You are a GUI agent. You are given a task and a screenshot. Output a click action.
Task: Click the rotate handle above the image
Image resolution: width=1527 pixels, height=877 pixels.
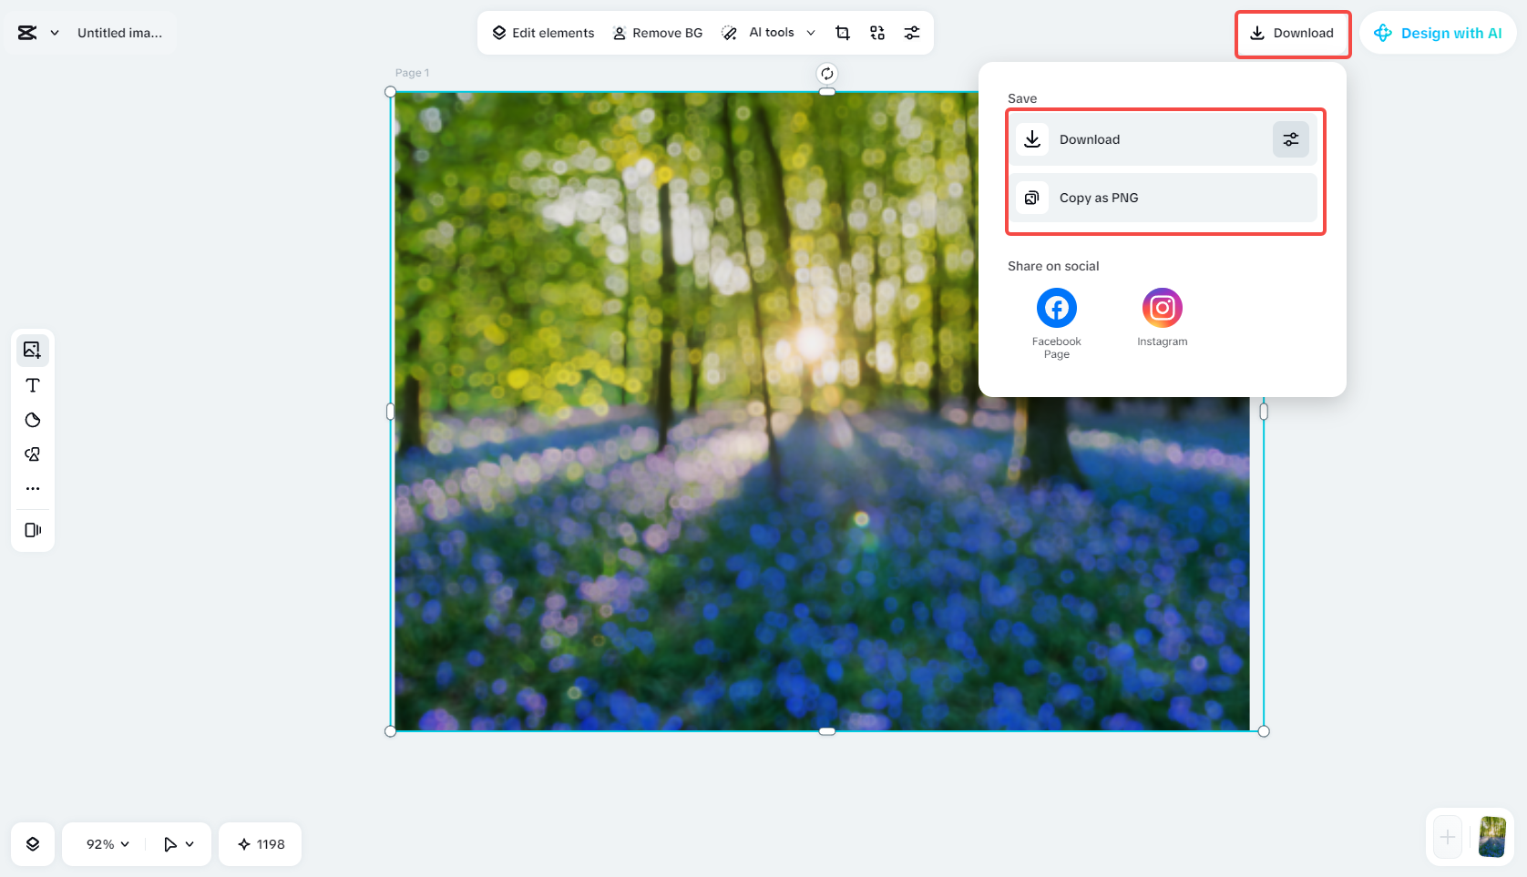point(826,74)
